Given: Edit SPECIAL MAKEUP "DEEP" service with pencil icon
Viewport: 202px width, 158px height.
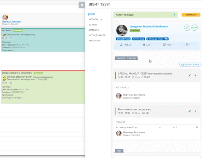Looking at the screenshot, I should [x=190, y=76].
